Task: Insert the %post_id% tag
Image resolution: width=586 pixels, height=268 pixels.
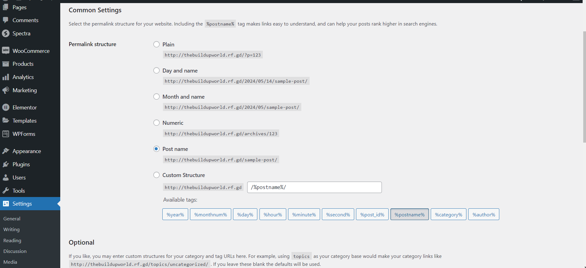Action: pos(372,215)
